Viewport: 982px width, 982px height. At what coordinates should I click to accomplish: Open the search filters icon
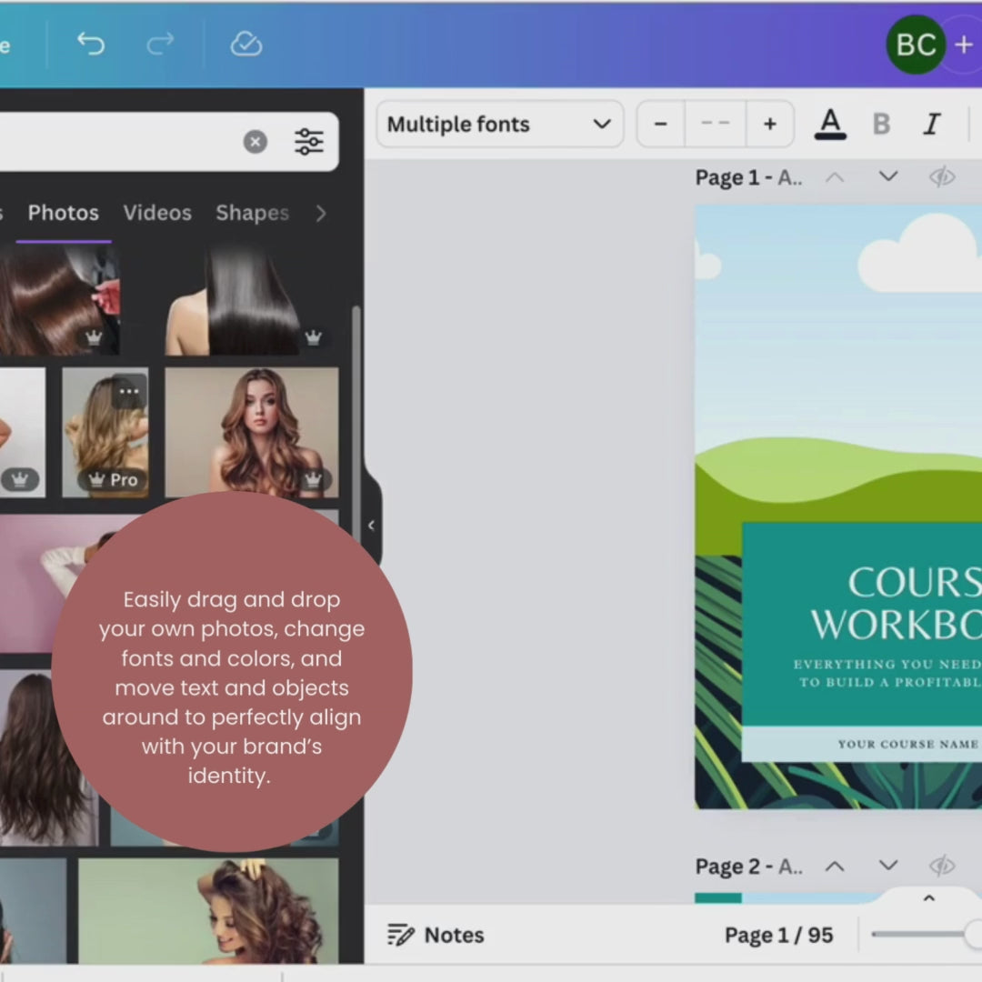coord(309,142)
